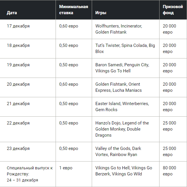This screenshot has height=187, width=187.
Task: Click Easter Island, Winterberries games cell
Action: 126,107
